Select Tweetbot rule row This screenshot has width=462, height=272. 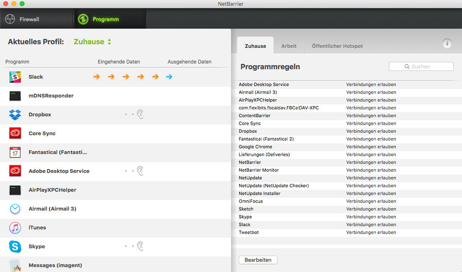click(x=346, y=233)
